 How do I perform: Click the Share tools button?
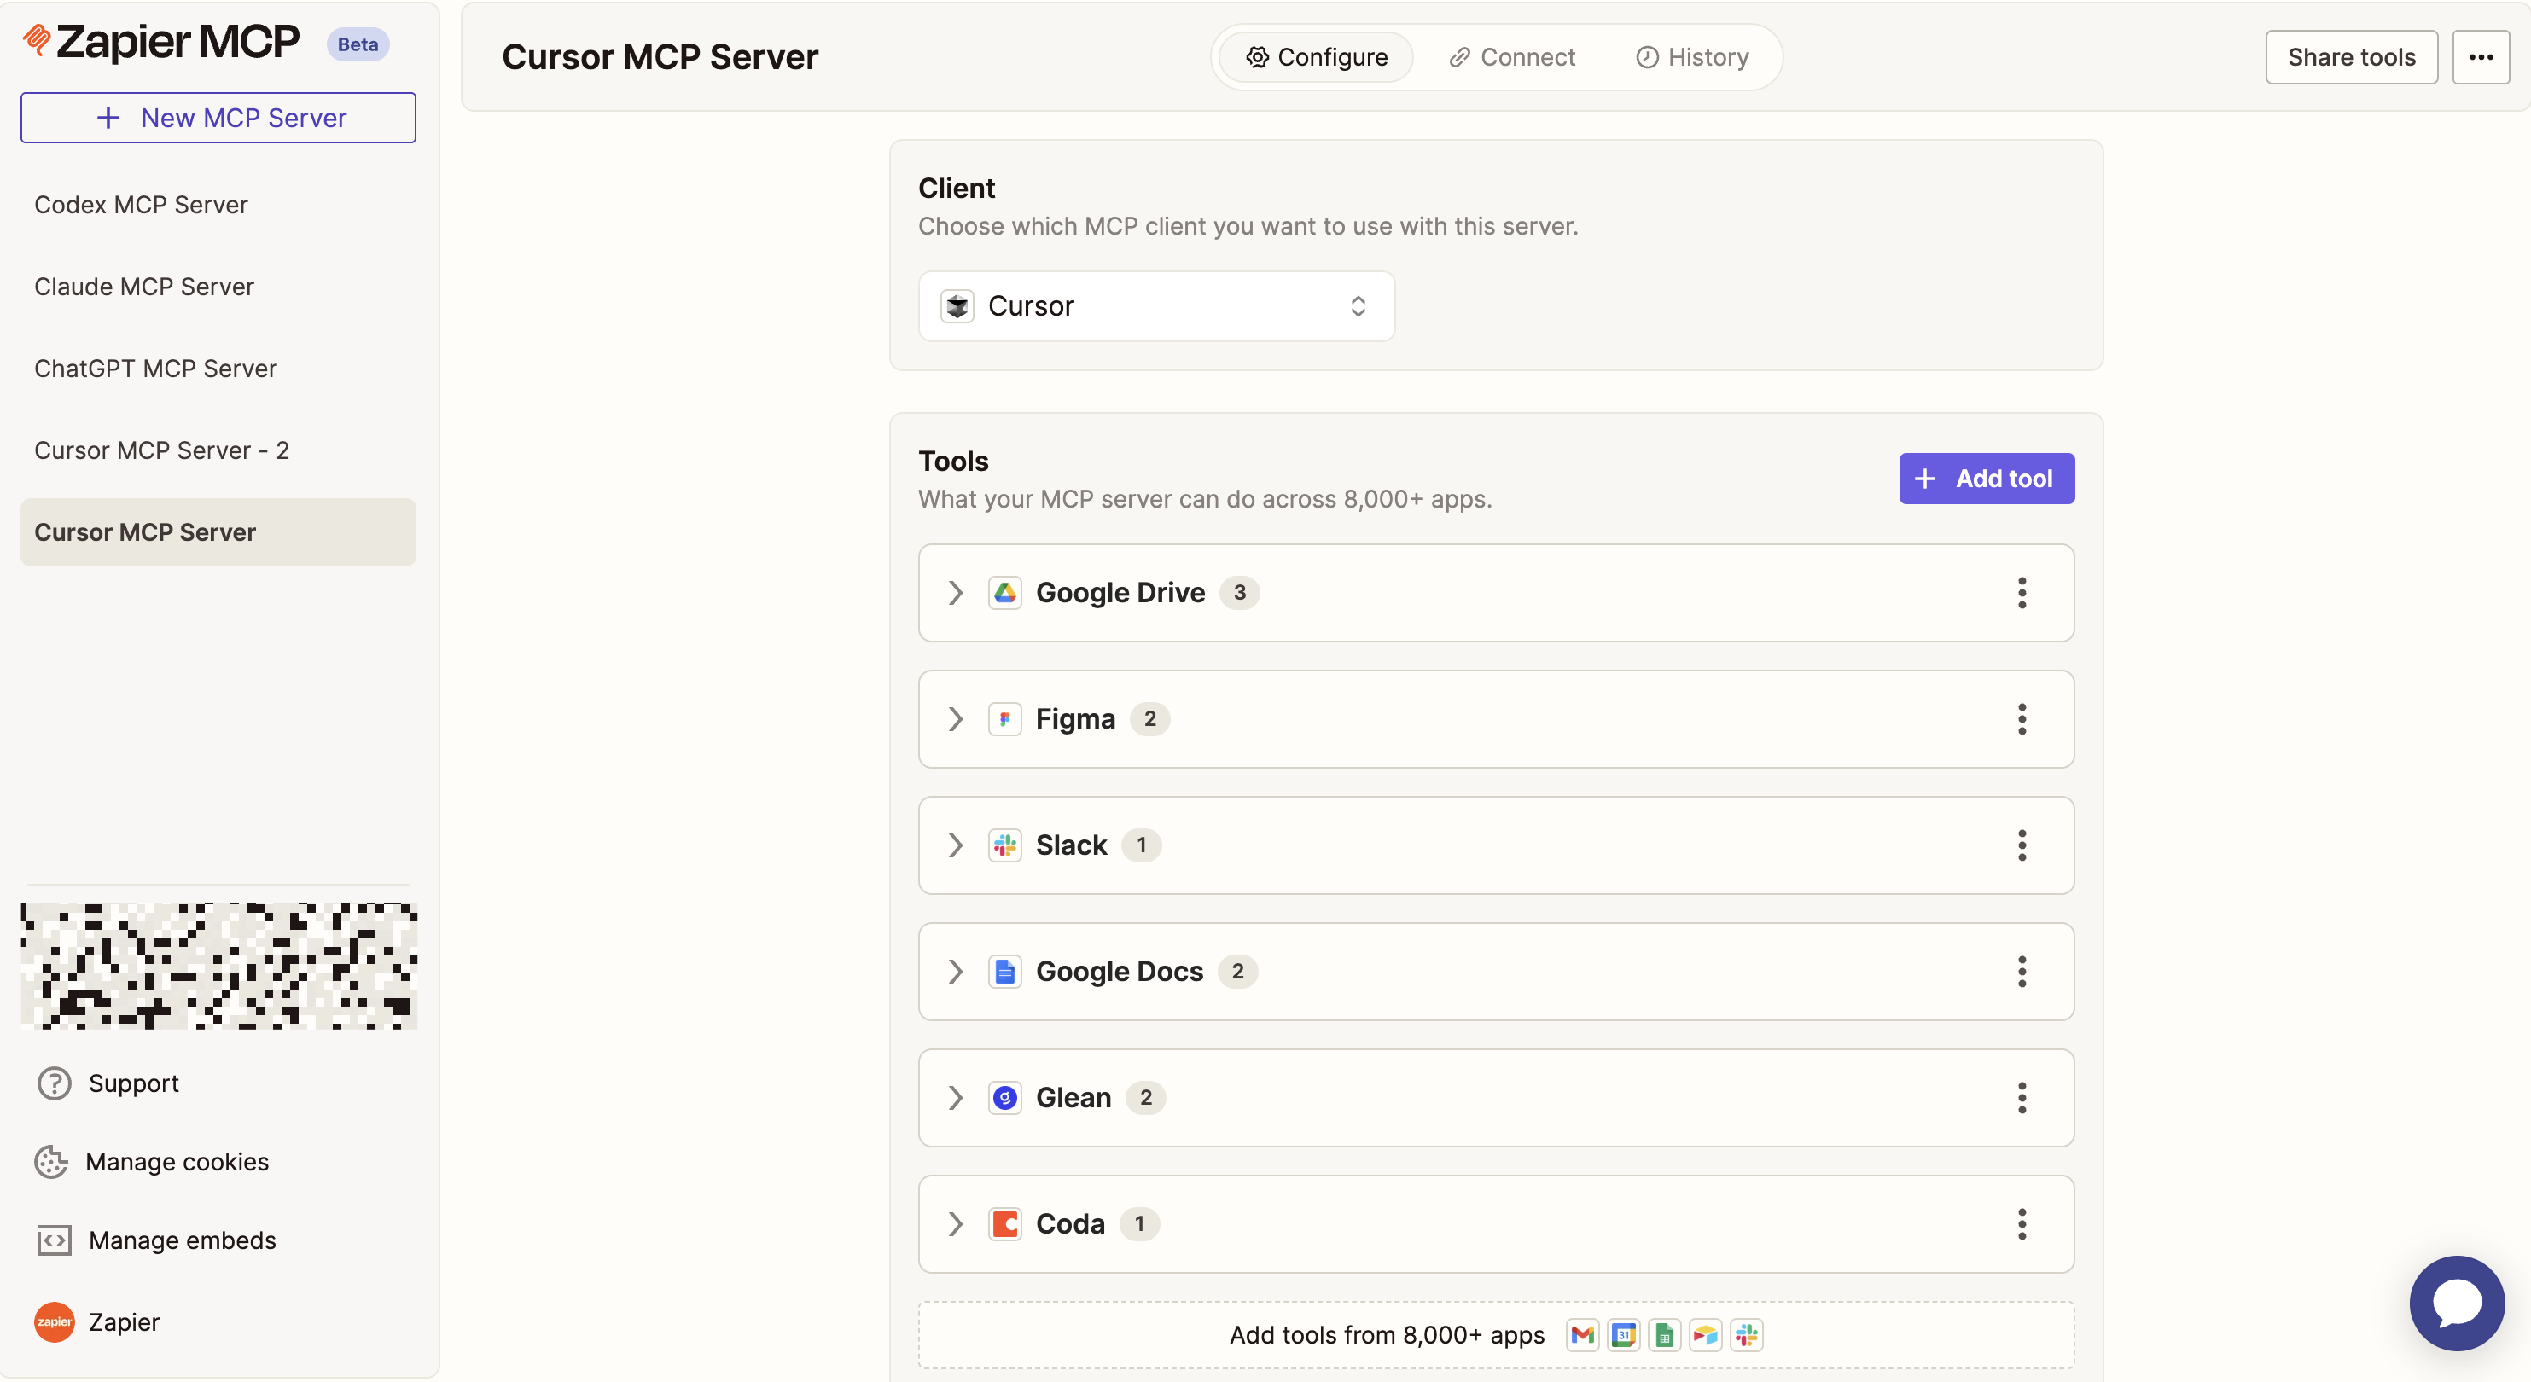pos(2351,57)
